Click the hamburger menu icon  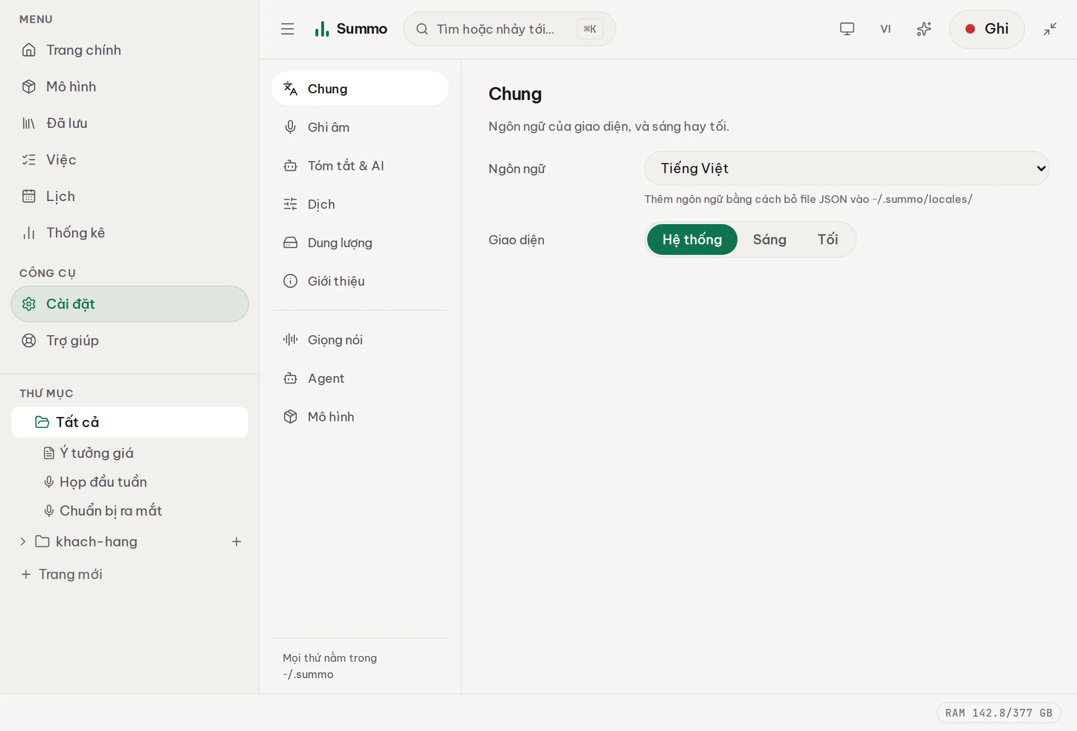click(288, 29)
